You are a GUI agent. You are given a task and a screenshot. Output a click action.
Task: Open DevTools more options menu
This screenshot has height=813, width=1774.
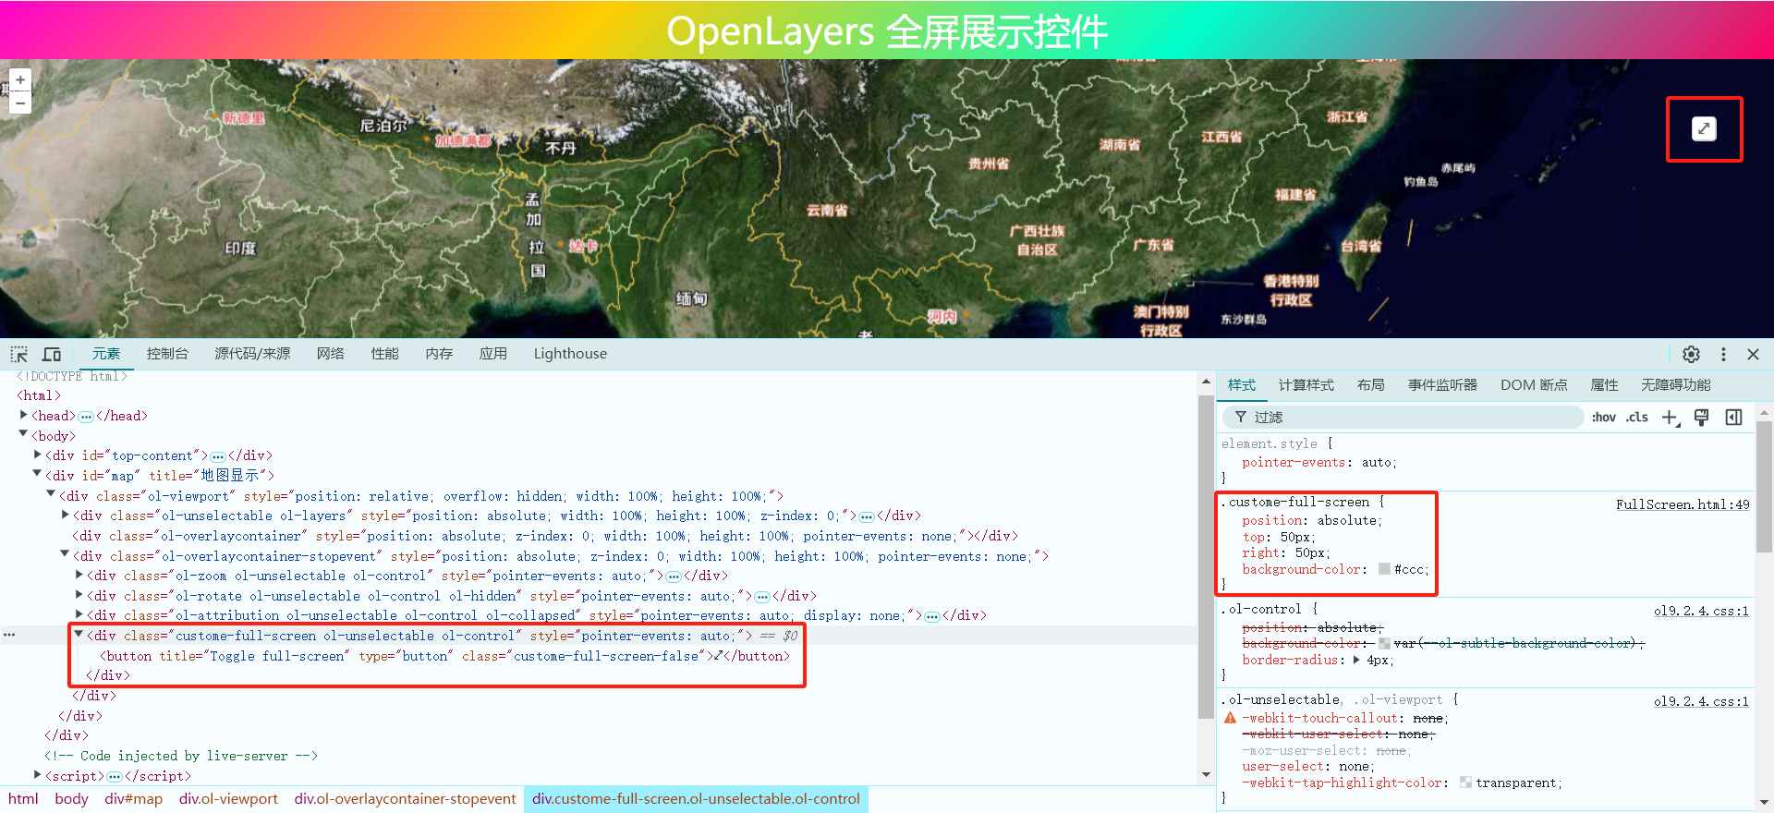point(1723,354)
